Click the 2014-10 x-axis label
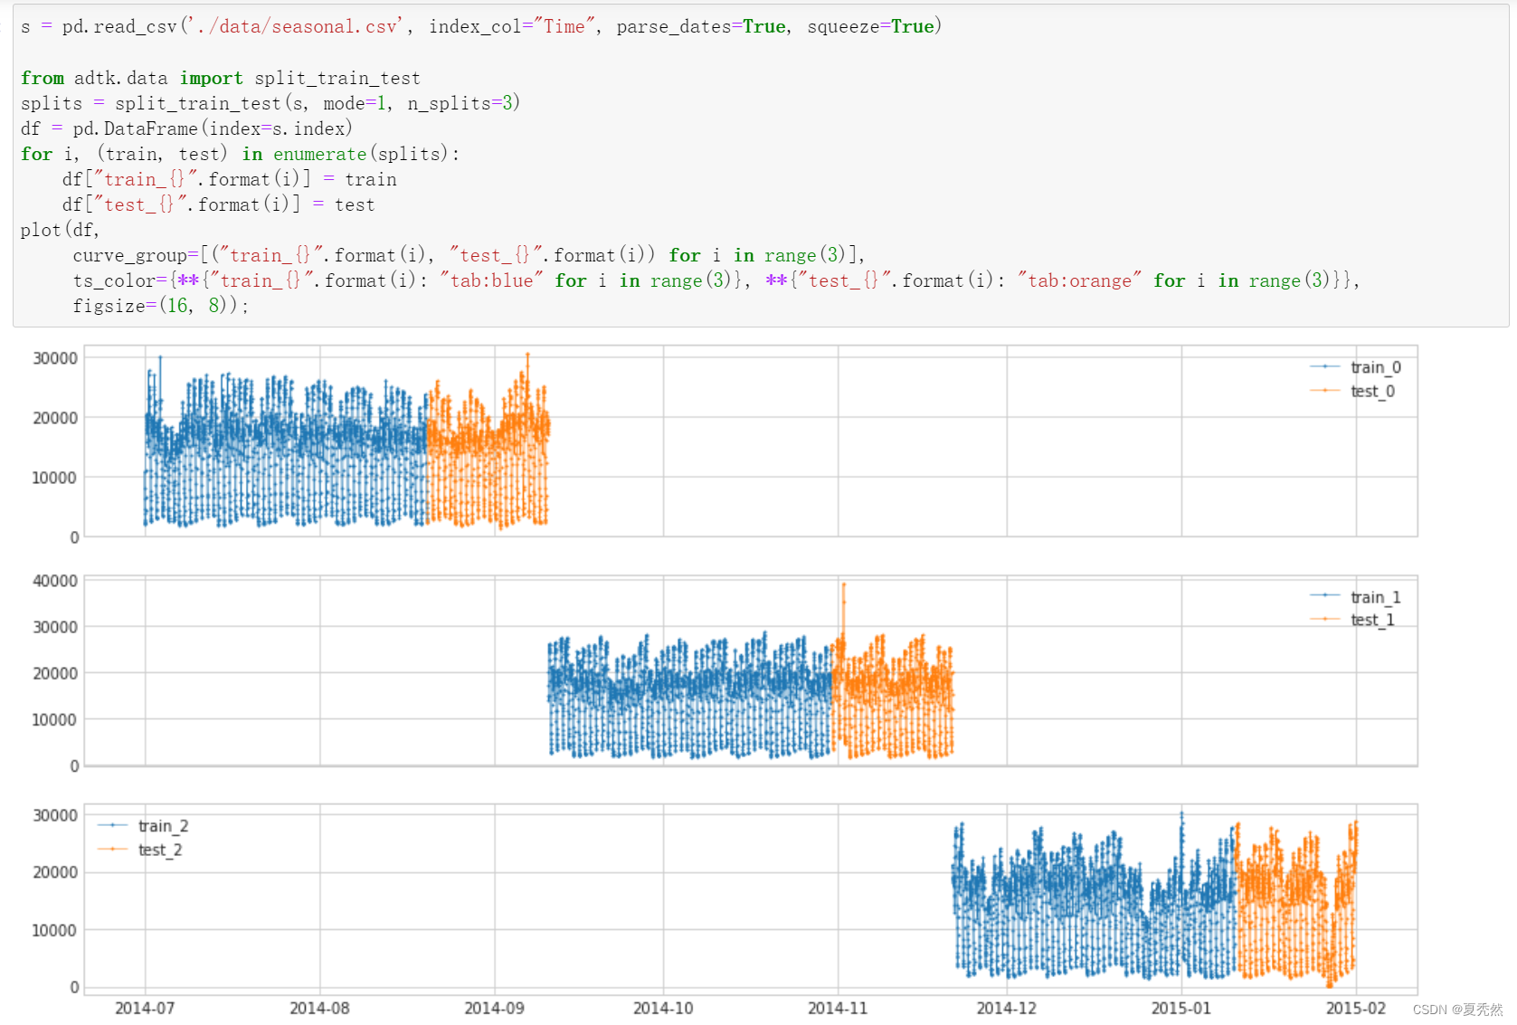1517x1025 pixels. click(x=663, y=1008)
